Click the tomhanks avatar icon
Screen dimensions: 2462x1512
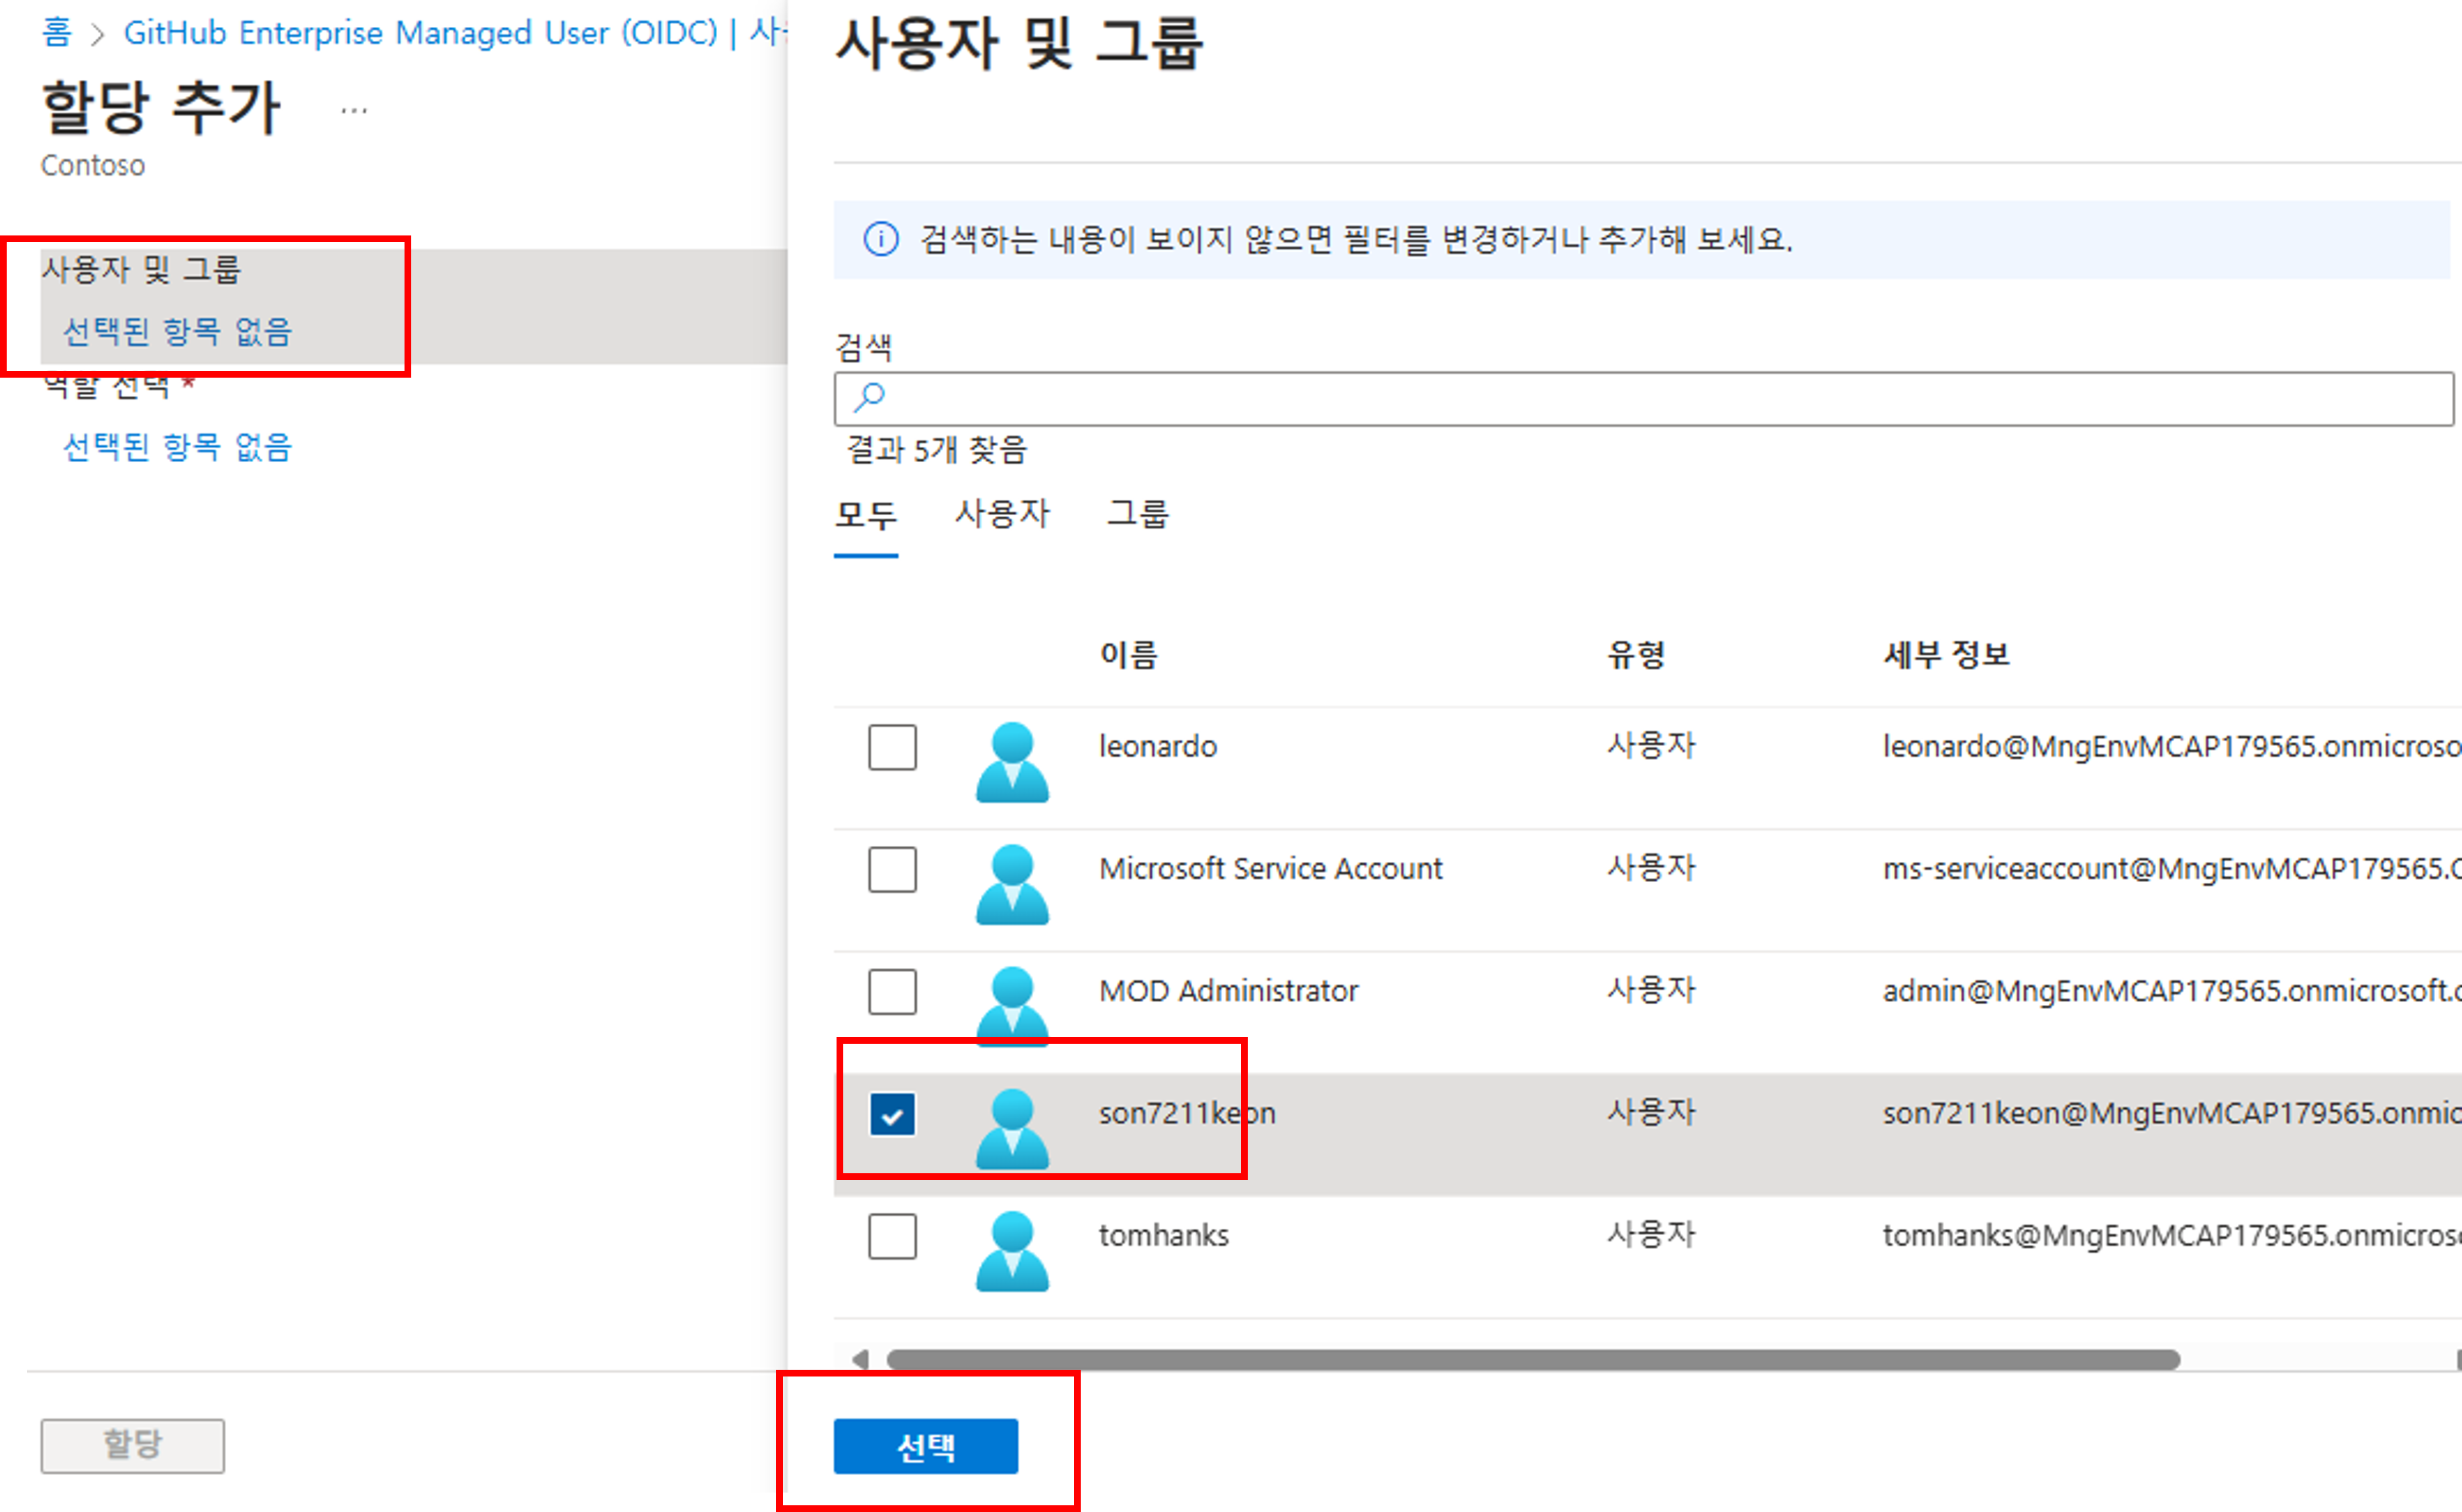pyautogui.click(x=1012, y=1251)
